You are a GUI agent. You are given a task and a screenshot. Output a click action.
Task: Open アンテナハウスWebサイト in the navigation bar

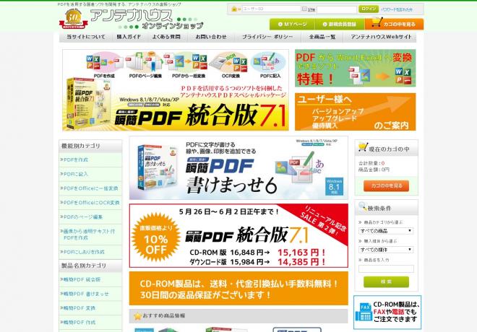(x=381, y=37)
